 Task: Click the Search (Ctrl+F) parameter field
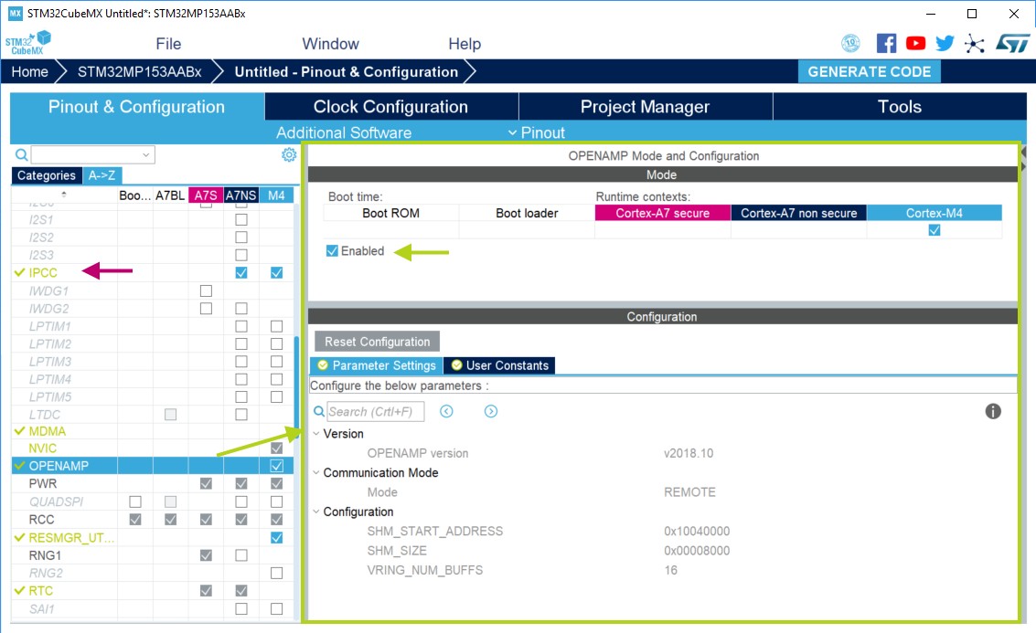(375, 411)
